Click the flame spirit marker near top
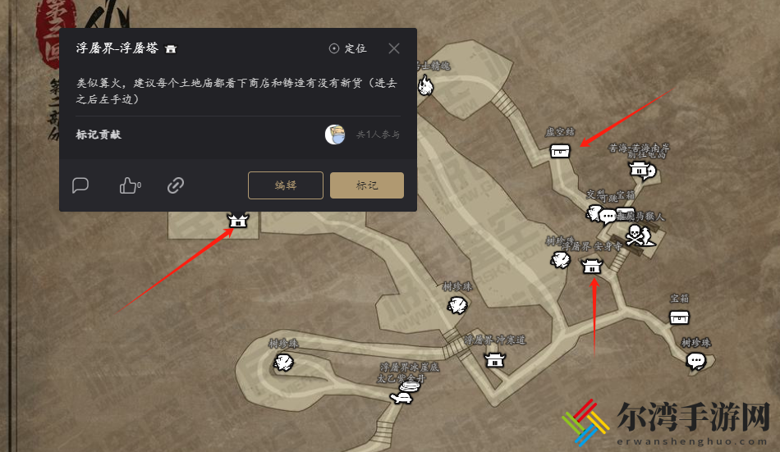The width and height of the screenshot is (780, 452). (x=426, y=85)
